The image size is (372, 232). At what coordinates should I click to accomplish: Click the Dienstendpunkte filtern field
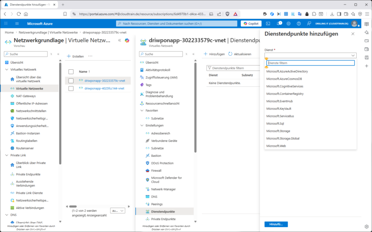point(233,68)
